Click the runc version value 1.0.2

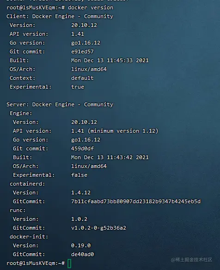[x=79, y=219]
